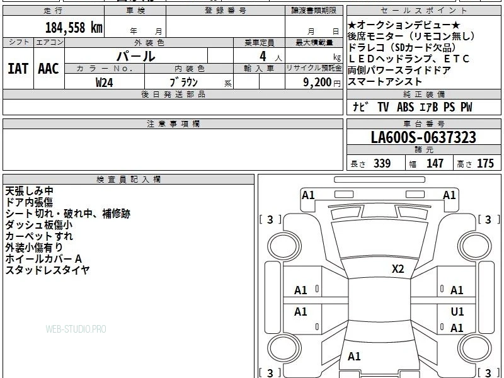The height and width of the screenshot is (378, 504).
Task: Click the 注意事項欄 header bar
Action: 173,123
